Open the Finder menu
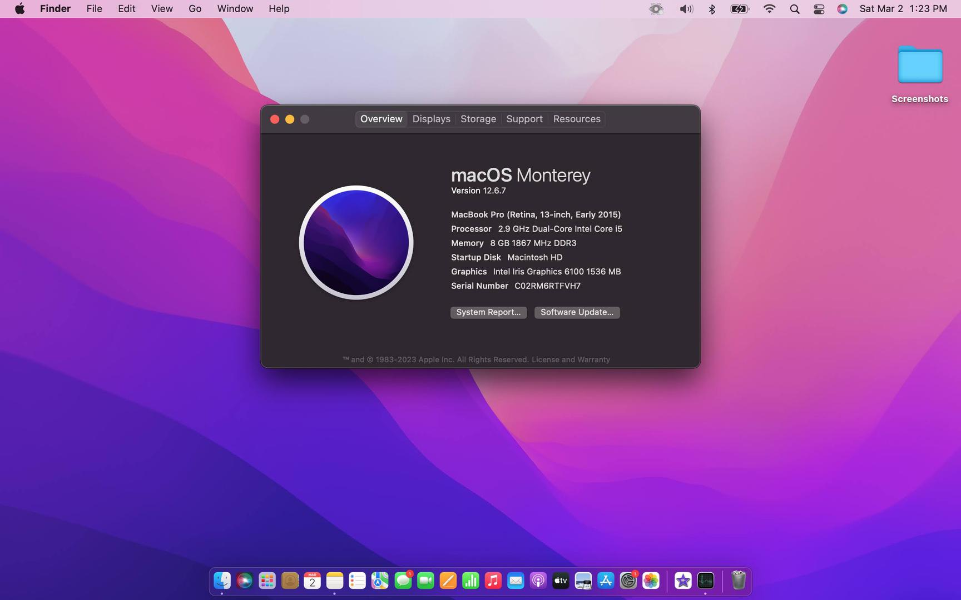The image size is (961, 600). pyautogui.click(x=55, y=9)
